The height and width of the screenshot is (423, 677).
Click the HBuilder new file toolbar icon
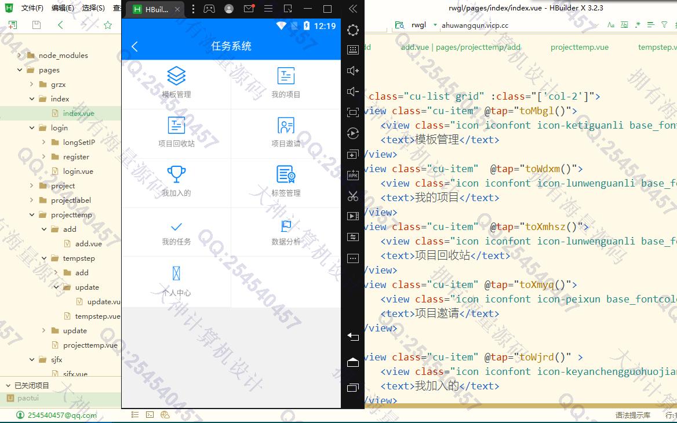13,25
